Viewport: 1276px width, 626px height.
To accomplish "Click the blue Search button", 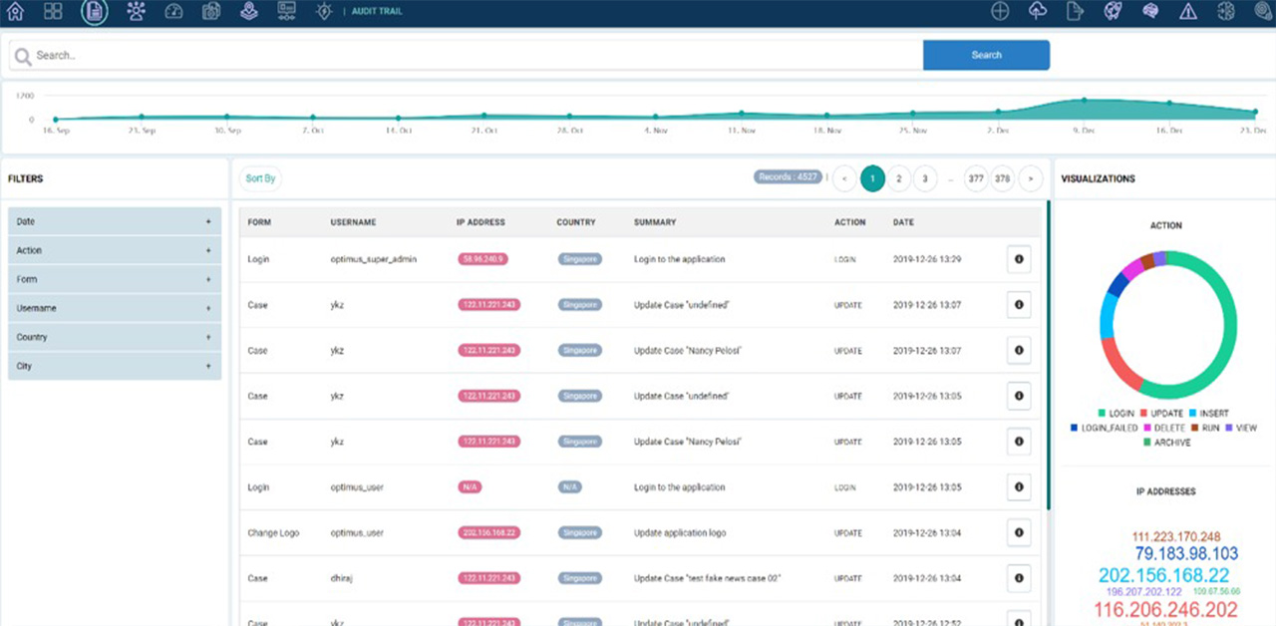I will click(x=986, y=55).
